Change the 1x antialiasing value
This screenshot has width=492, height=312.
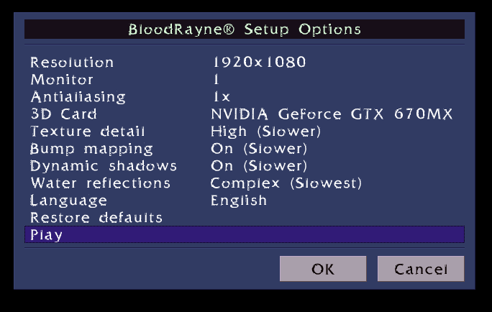221,97
